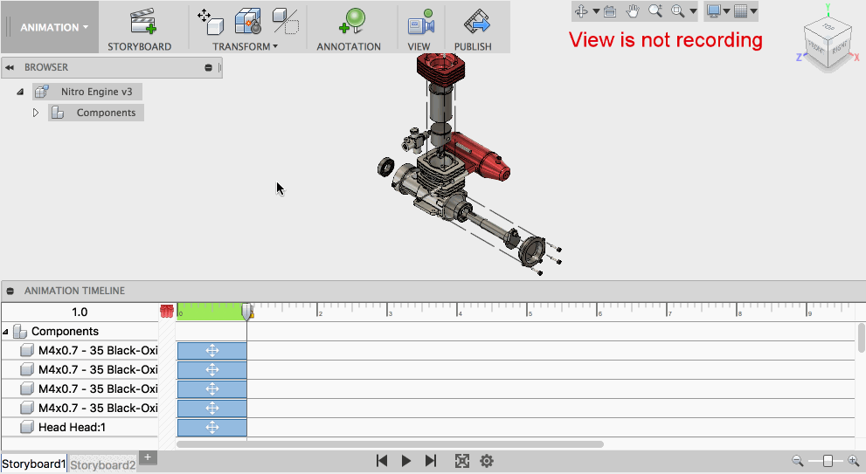Expand the Components folder in Browser
The width and height of the screenshot is (866, 474).
coord(36,113)
